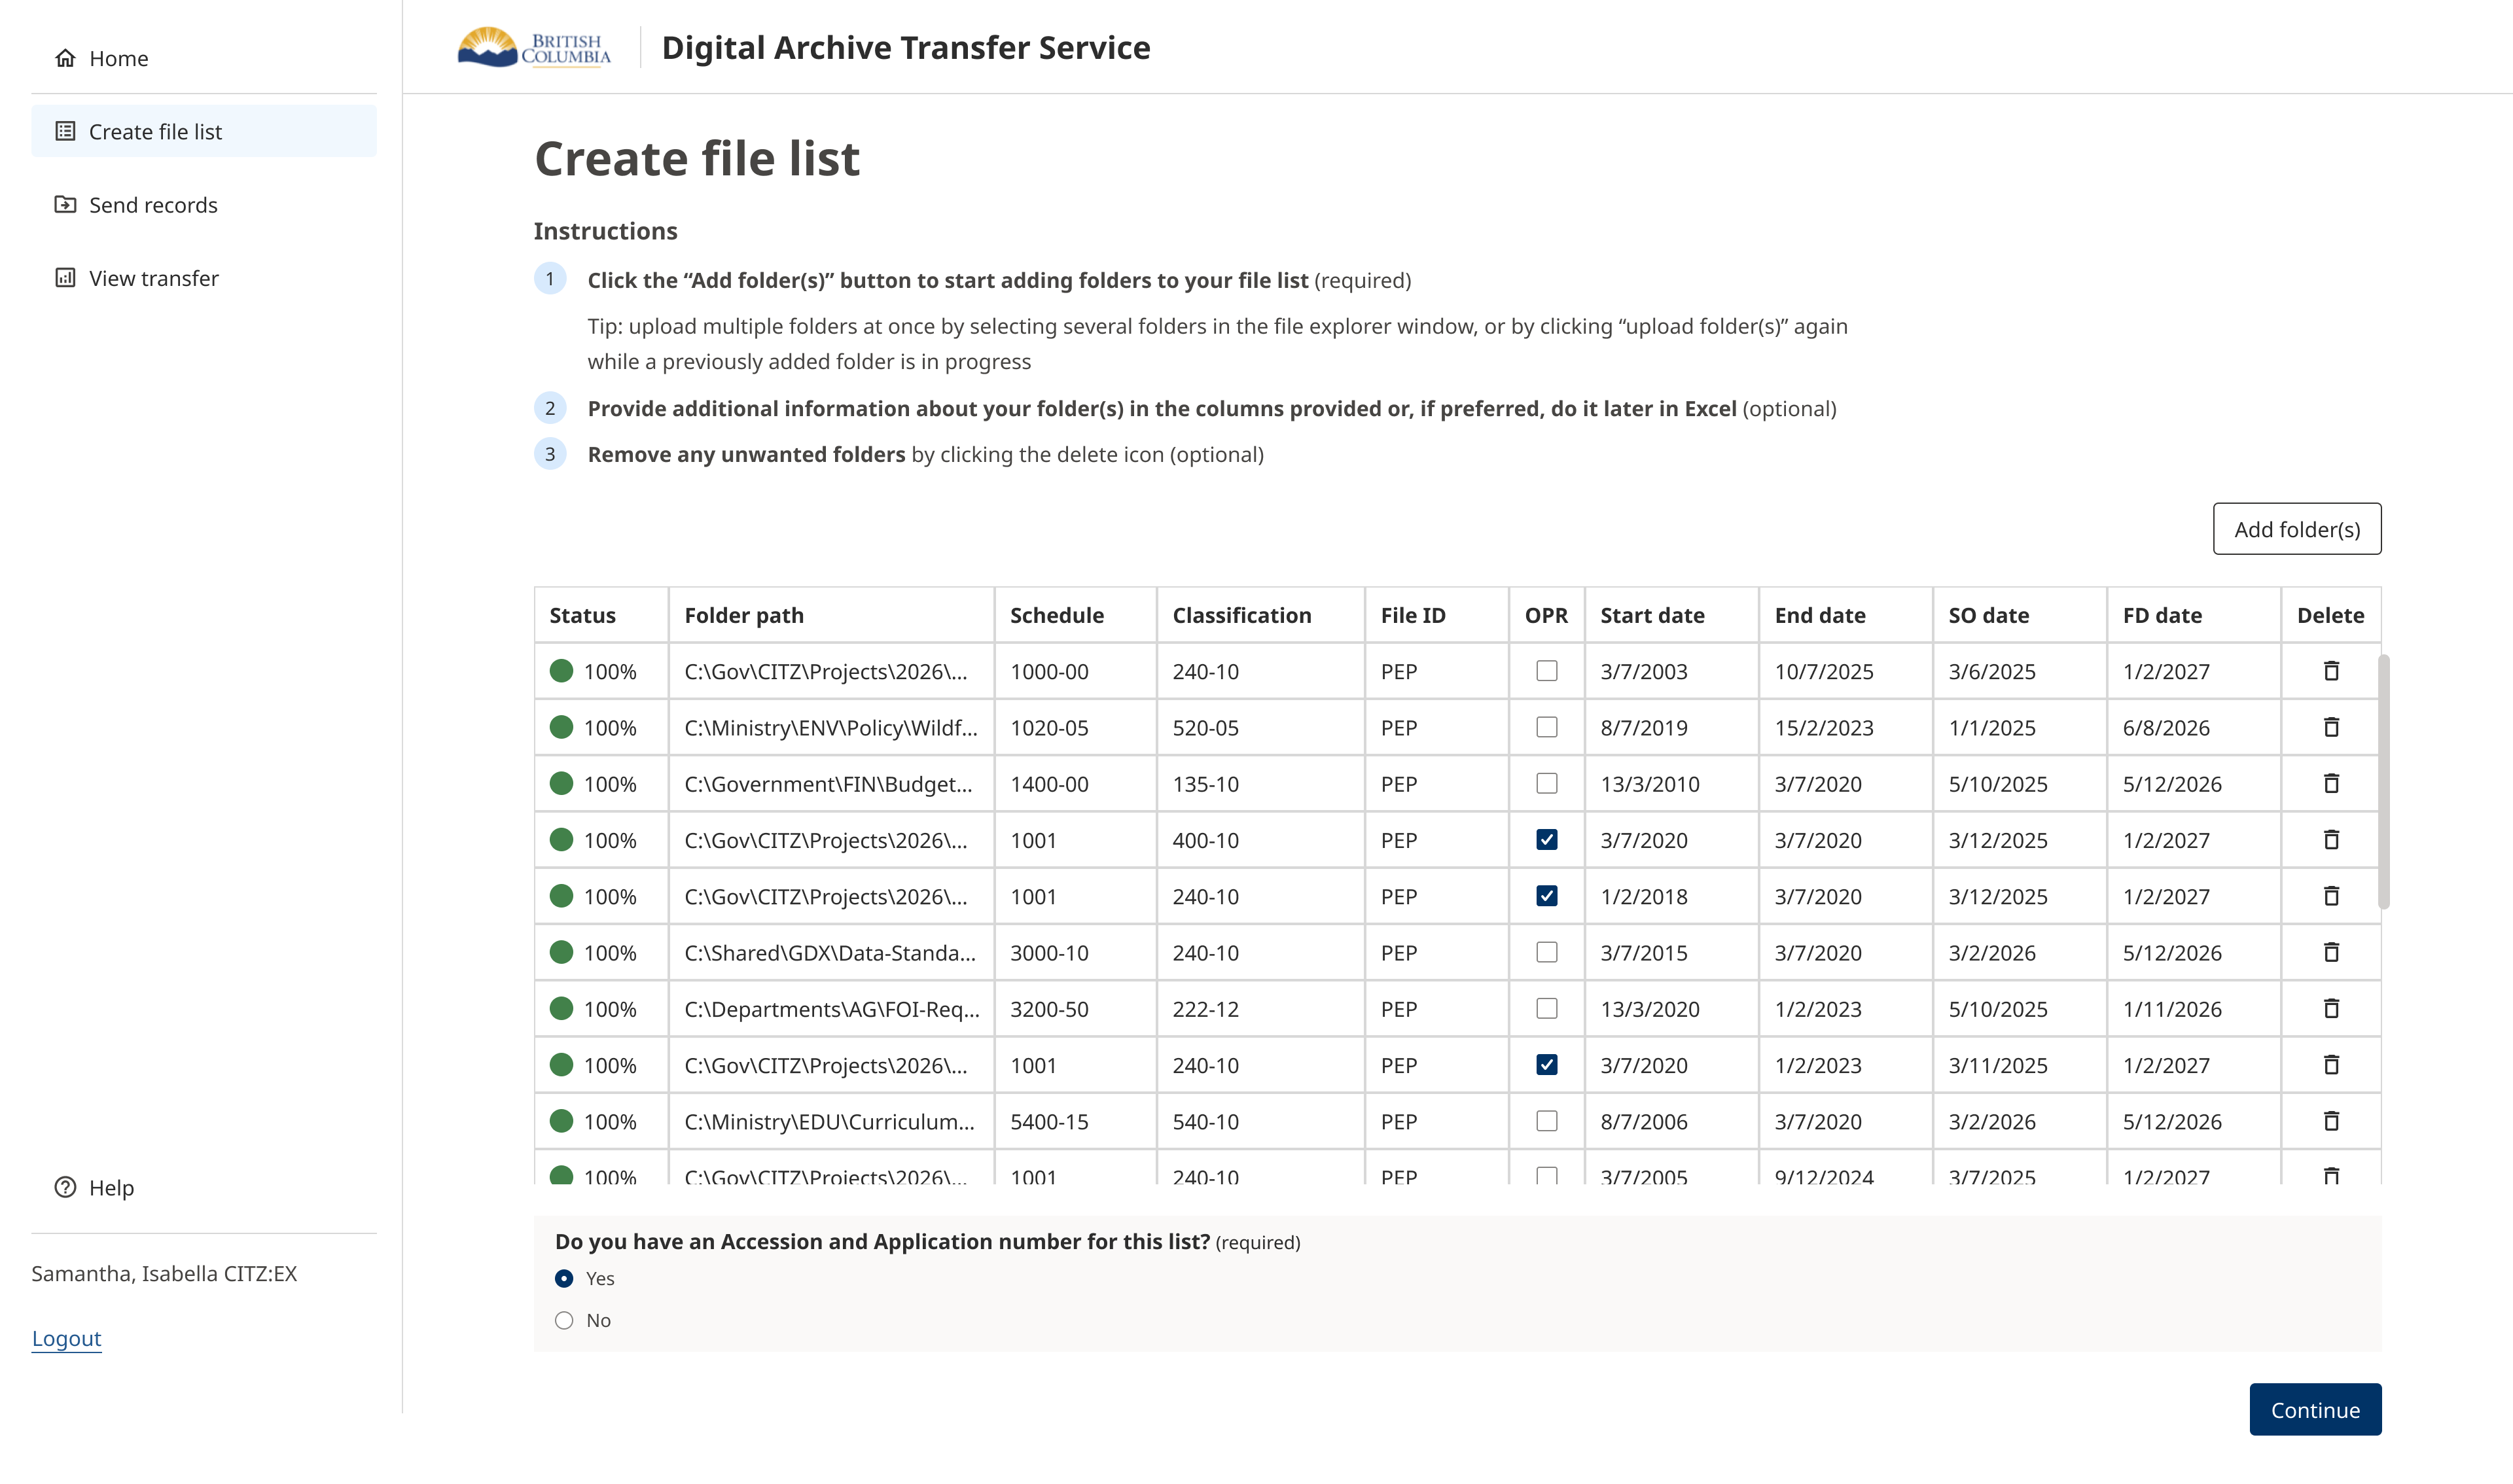
Task: Go to View transfer page
Action: [x=153, y=278]
